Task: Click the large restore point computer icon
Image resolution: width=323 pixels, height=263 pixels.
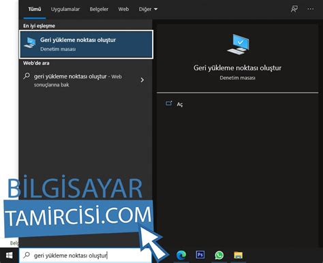Action: [x=238, y=44]
